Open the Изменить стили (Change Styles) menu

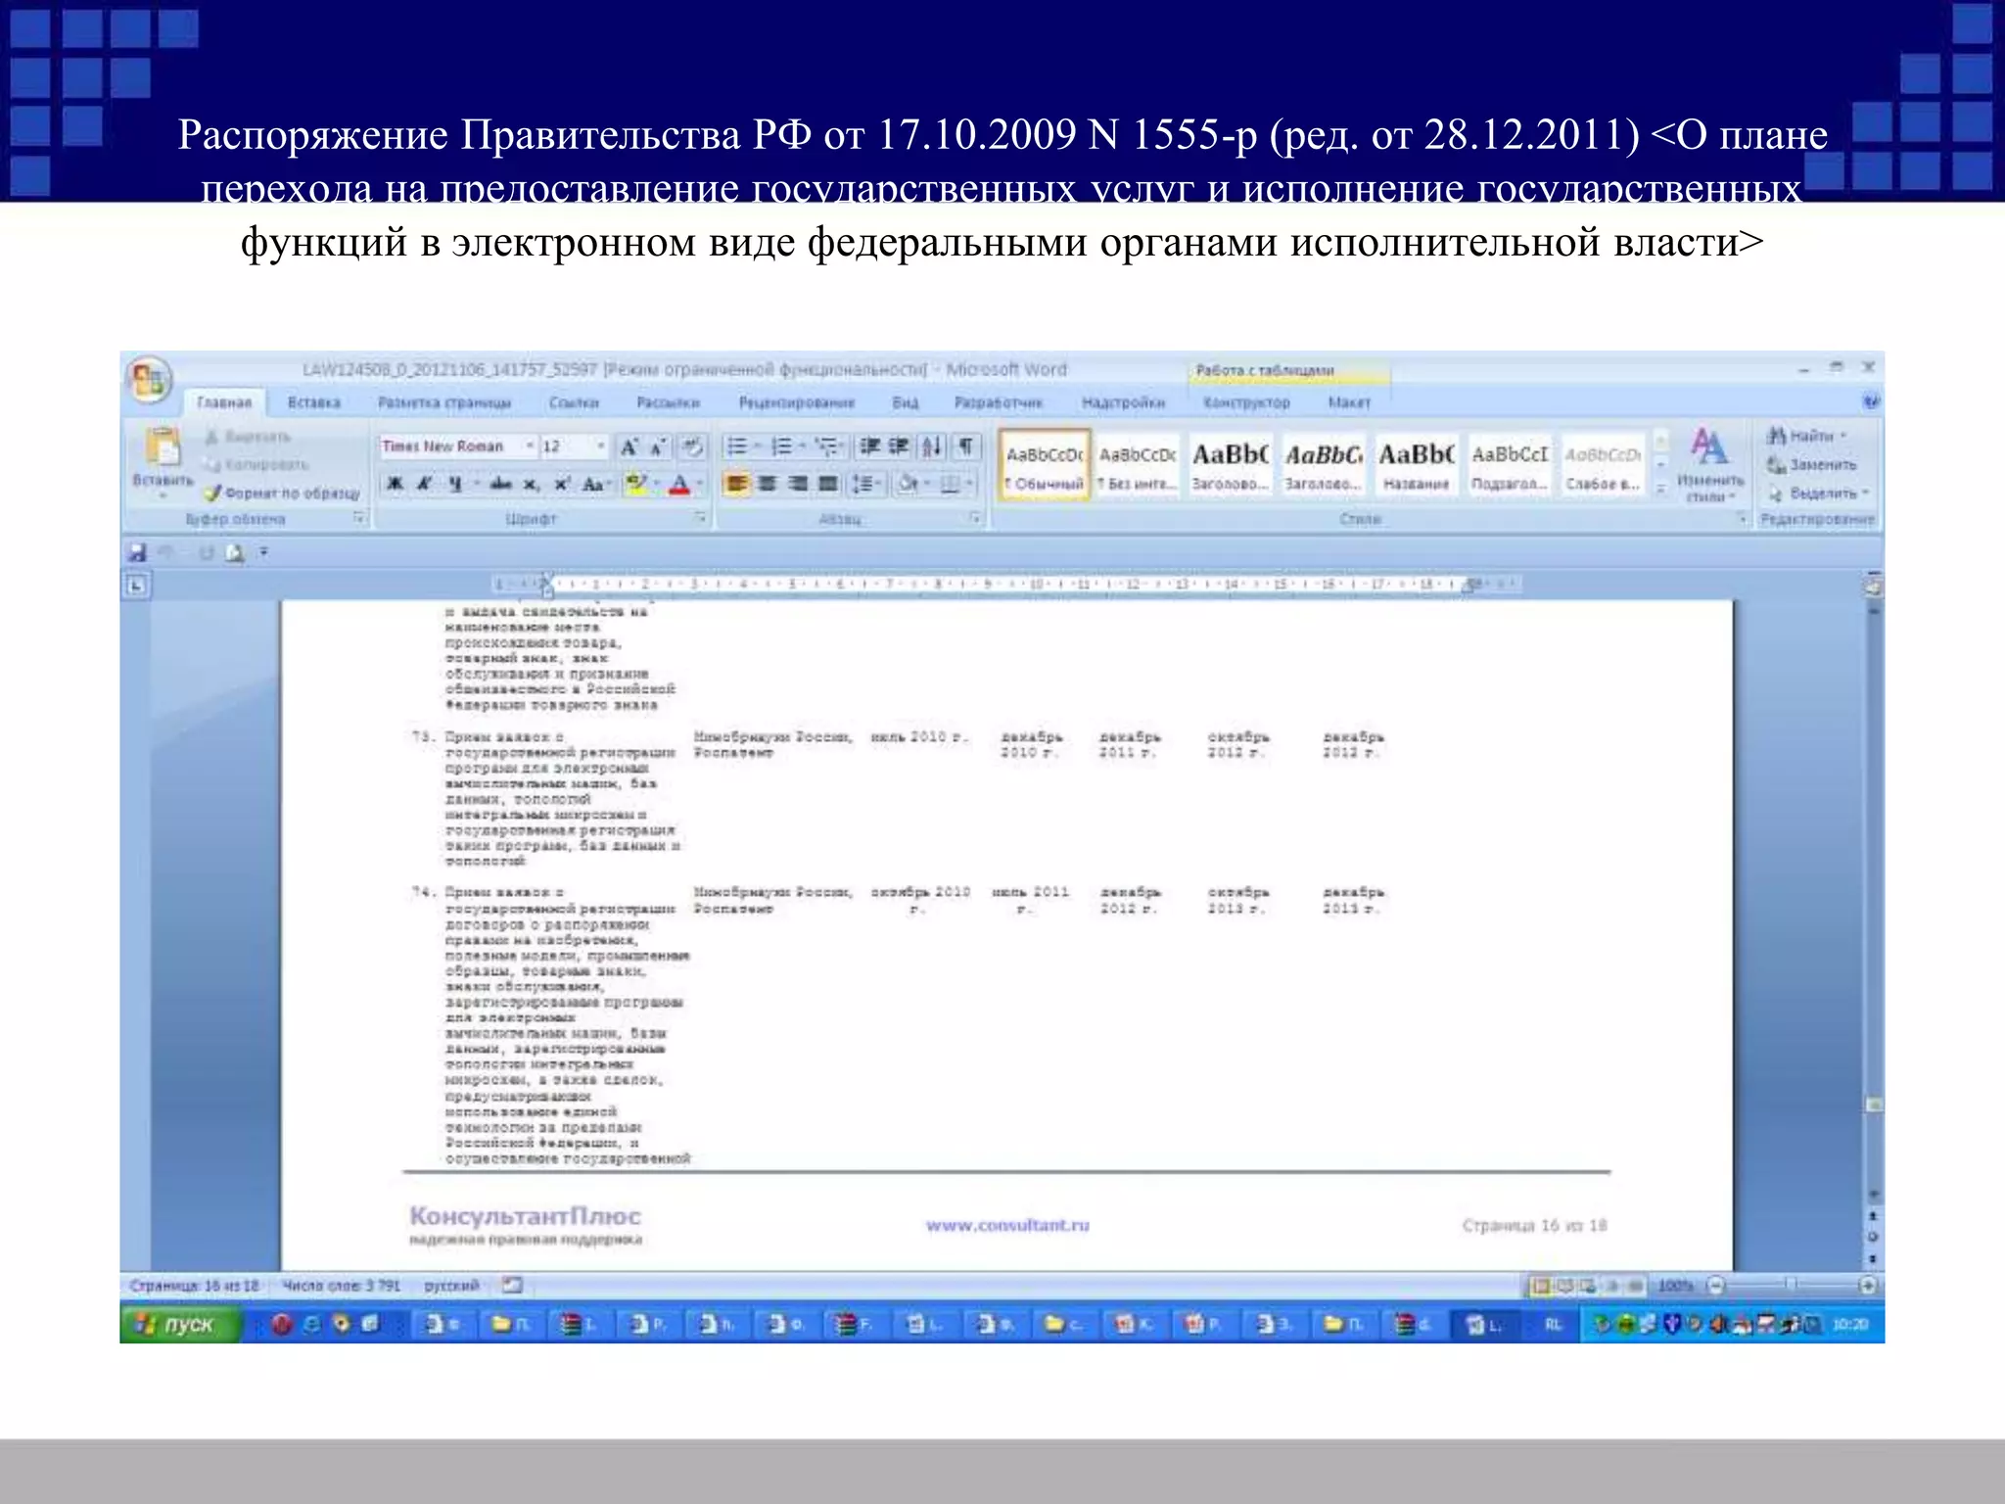(1709, 466)
